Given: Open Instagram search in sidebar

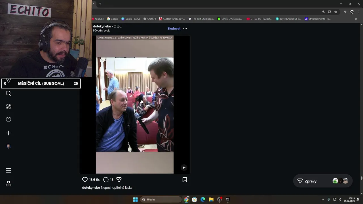Looking at the screenshot, I should tap(9, 93).
